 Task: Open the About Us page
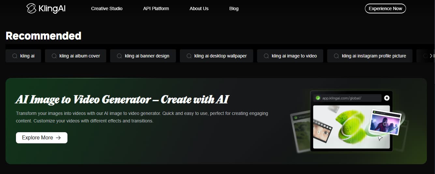[199, 8]
